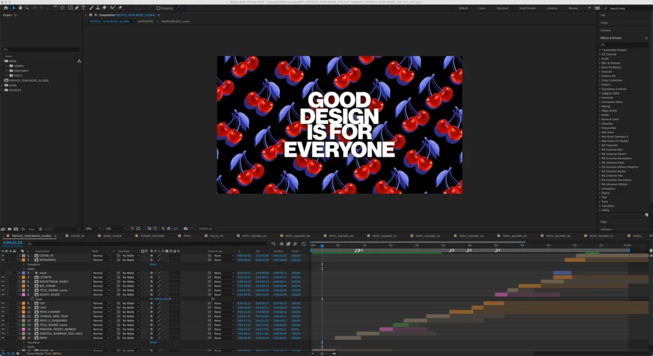Open HEADLINE-AOS_name in viewer breadcrumb
Viewport: 653px width, 356px height.
175,21
